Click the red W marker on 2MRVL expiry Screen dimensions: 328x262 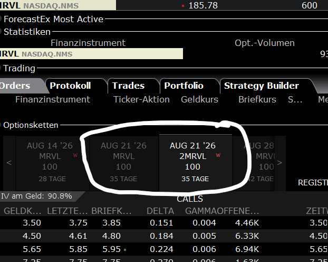pyautogui.click(x=218, y=155)
